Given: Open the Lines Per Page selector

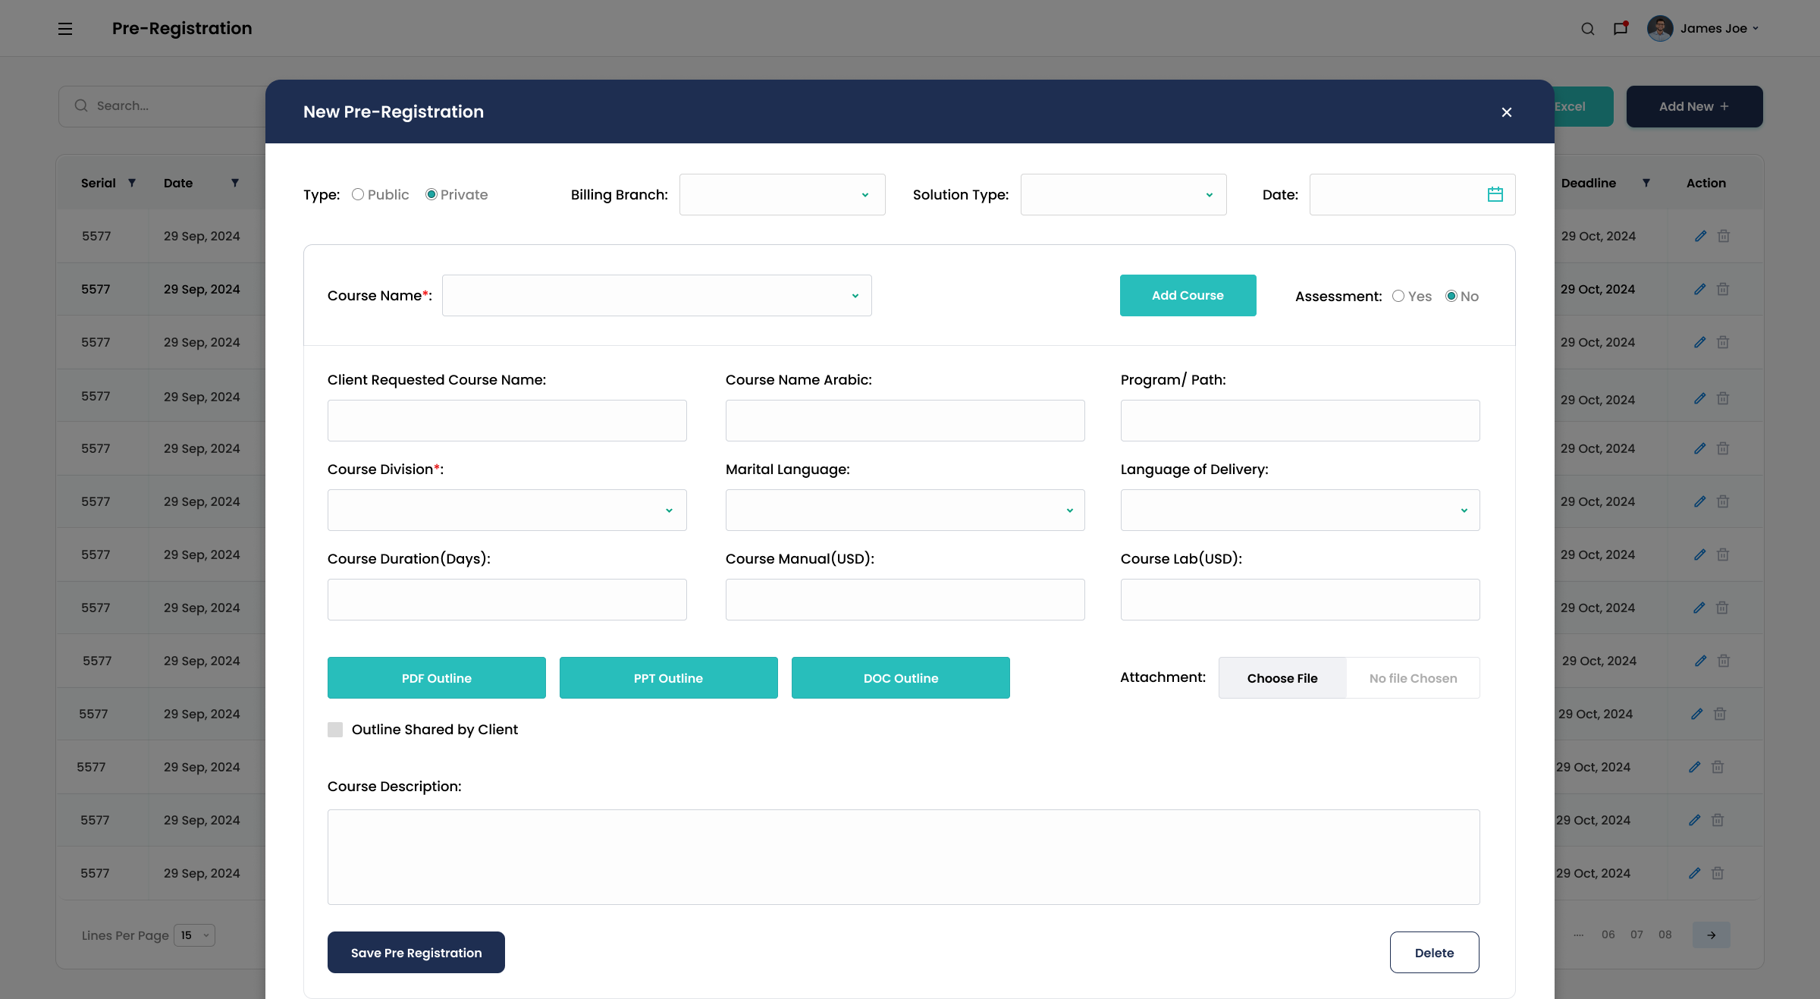Looking at the screenshot, I should tap(194, 935).
